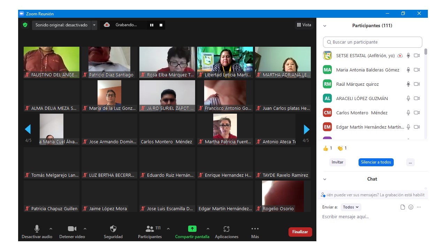
Task: Toggle Sonido original desactivado button
Action: [x=61, y=25]
